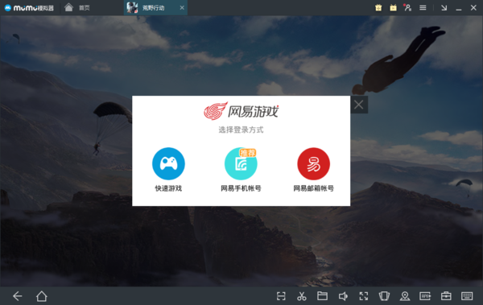This screenshot has height=305, width=483.
Task: Select the 网易手机帐号 phone login icon
Action: [x=241, y=163]
